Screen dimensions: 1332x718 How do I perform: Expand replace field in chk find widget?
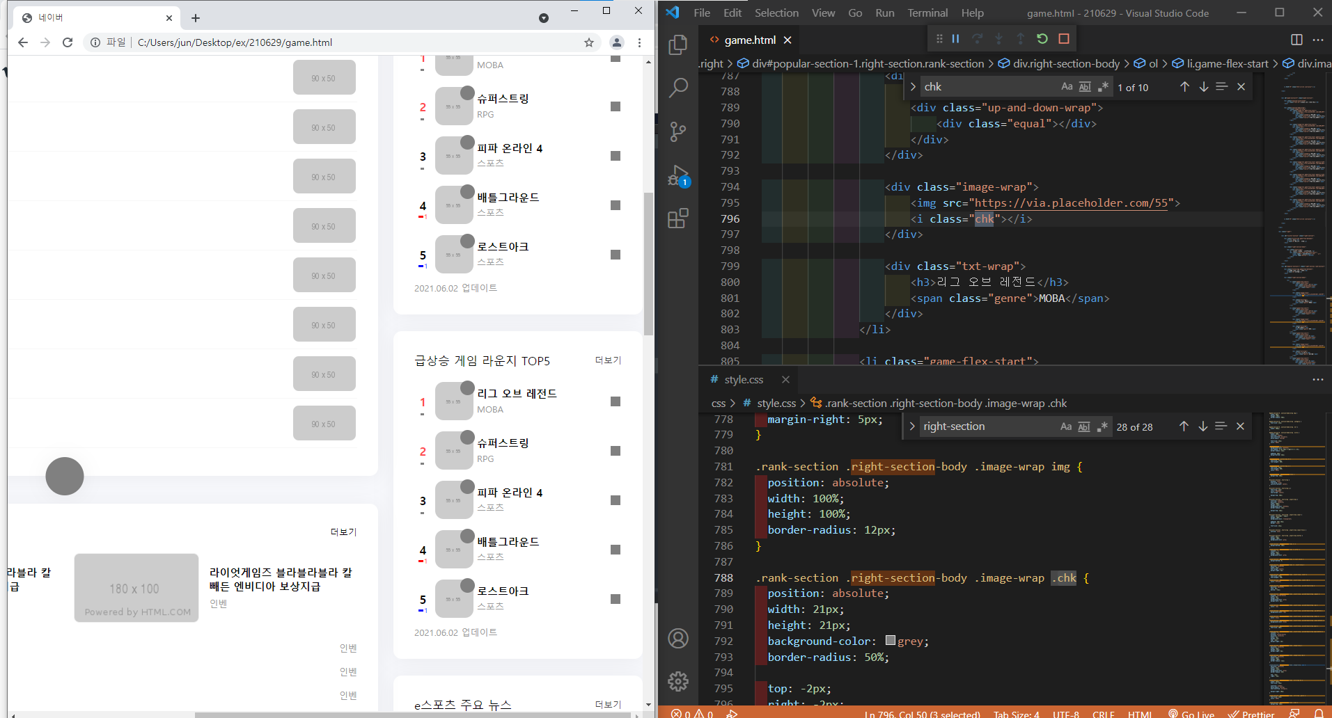[x=913, y=87]
